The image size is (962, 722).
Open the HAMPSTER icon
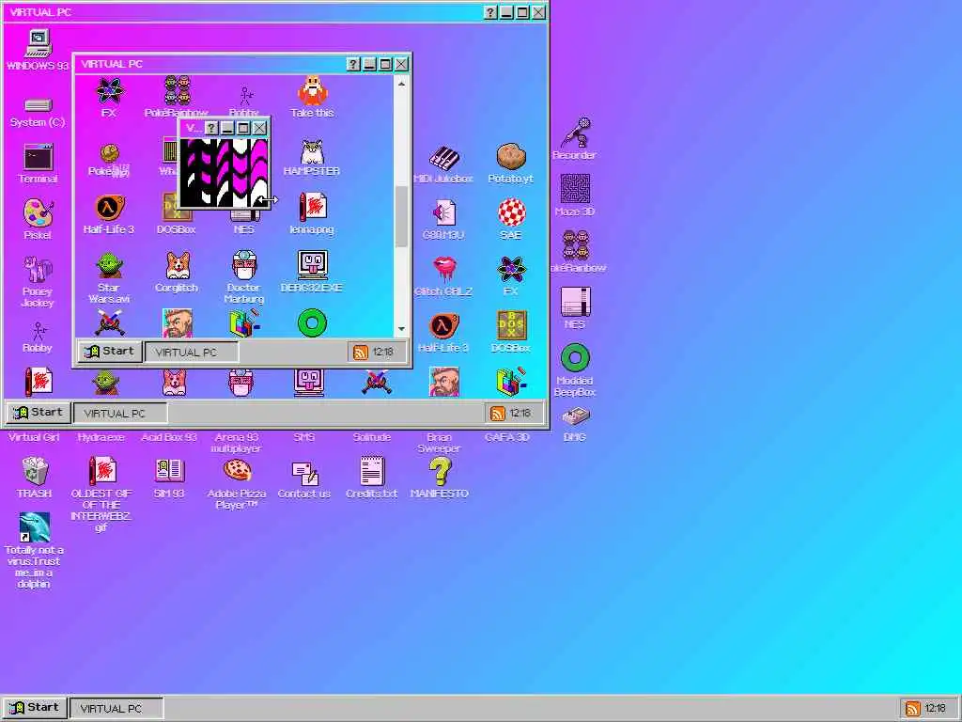312,151
